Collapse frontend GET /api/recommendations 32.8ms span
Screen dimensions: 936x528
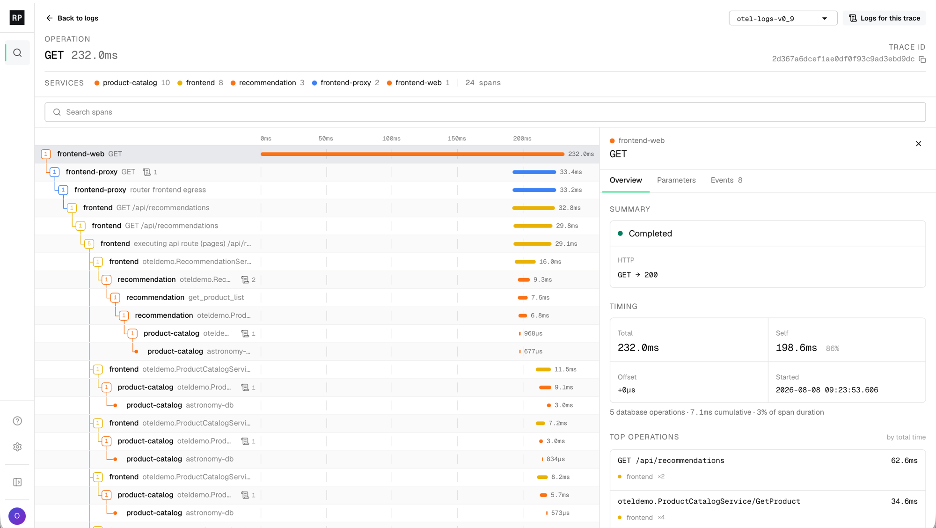tap(72, 208)
